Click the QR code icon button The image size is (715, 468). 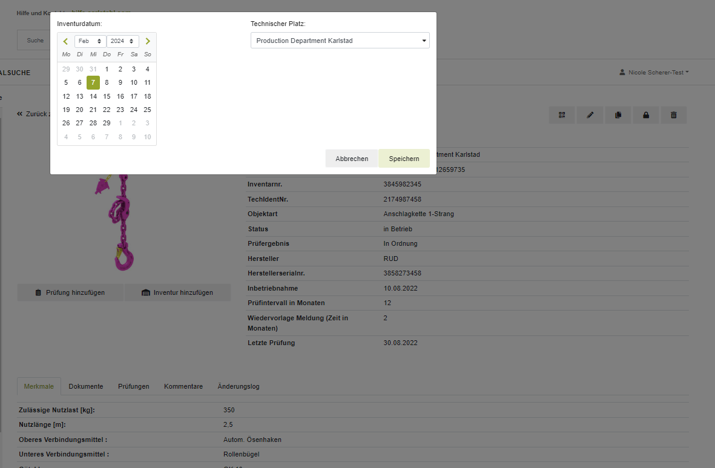point(562,115)
